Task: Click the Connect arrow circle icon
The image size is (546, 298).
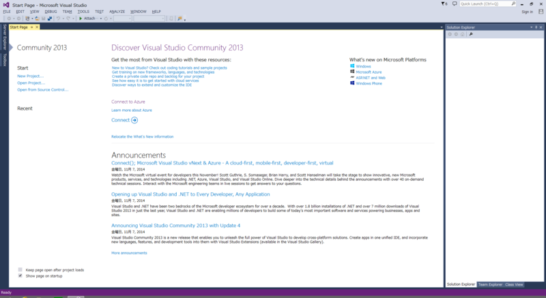Action: point(134,120)
